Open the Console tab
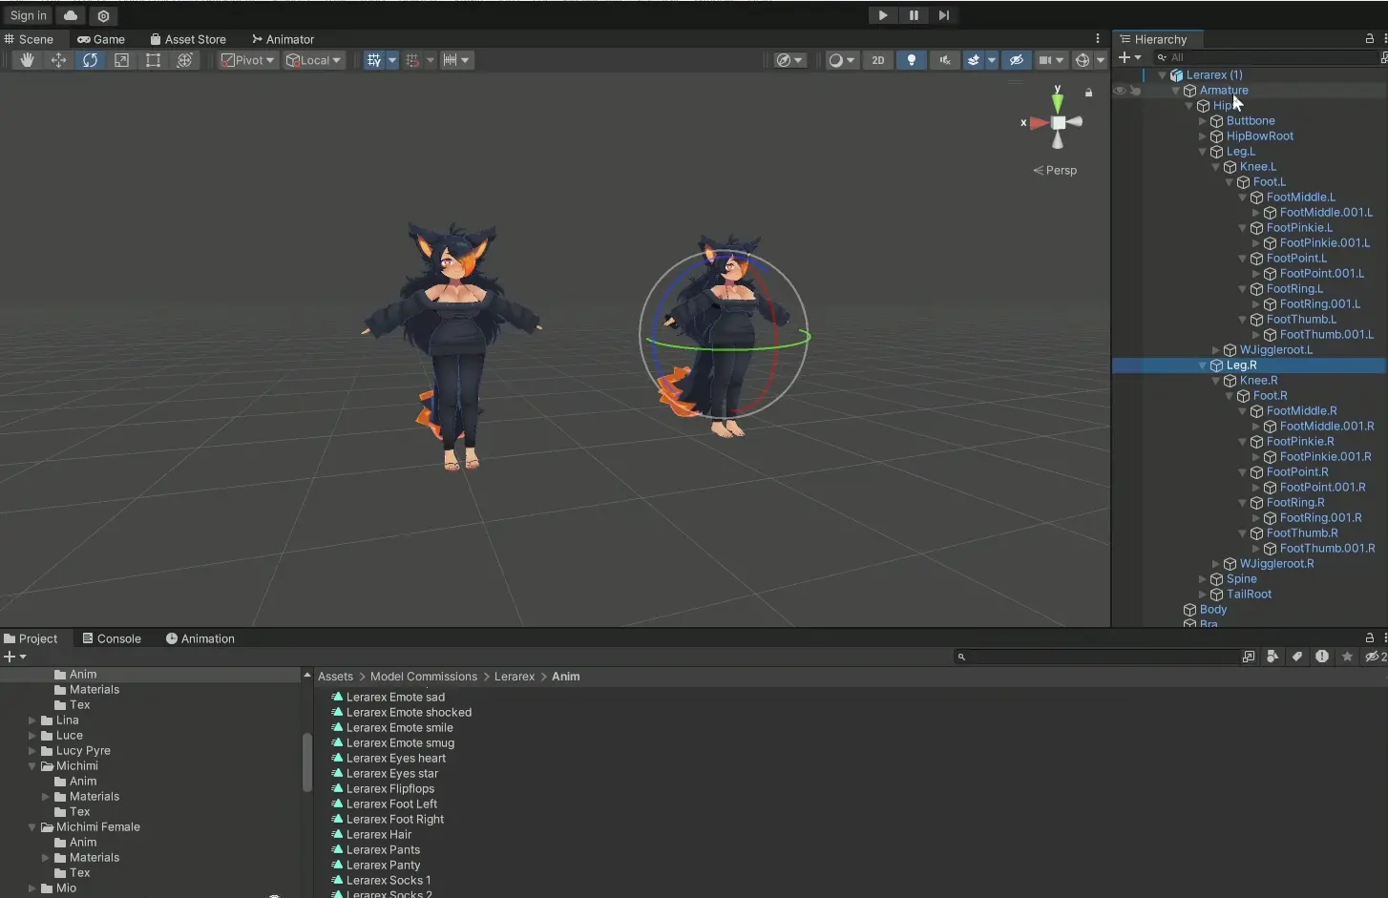 coord(112,638)
